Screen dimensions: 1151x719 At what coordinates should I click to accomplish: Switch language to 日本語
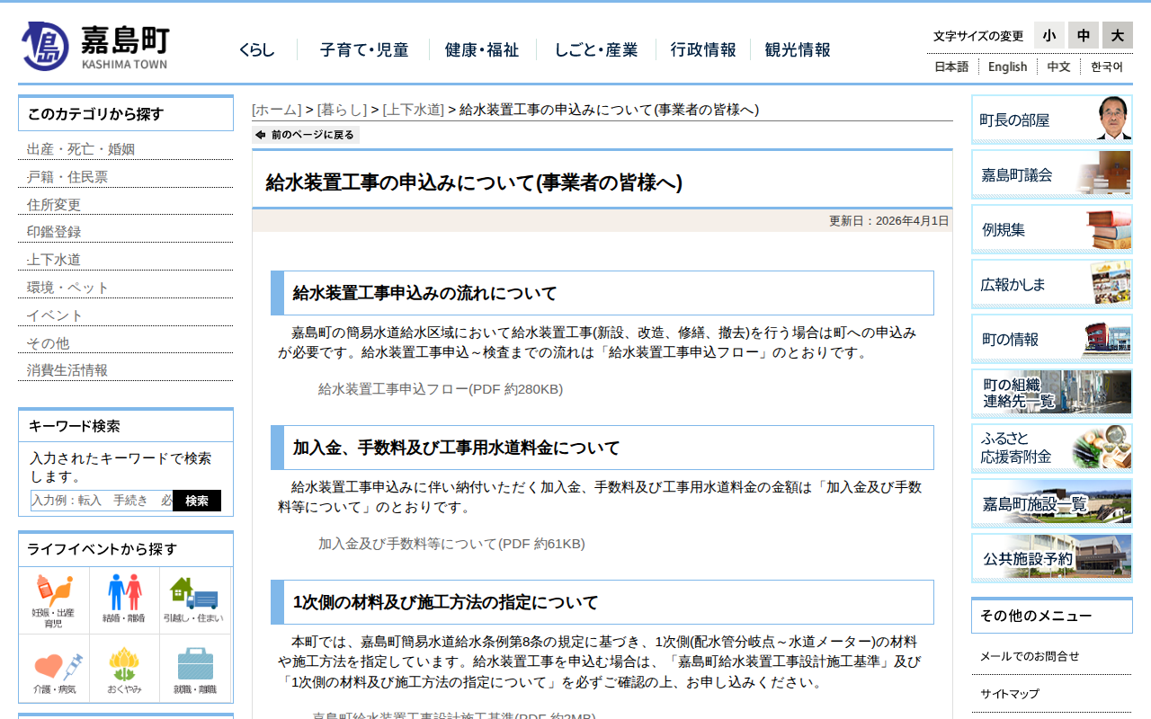951,67
